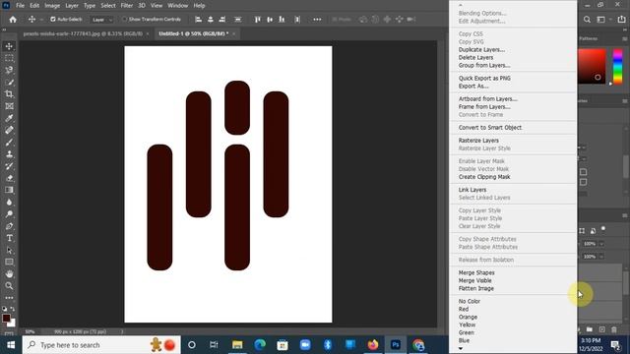Screen dimensions: 630x354
Task: Select the Path Selection tool
Action: point(9,250)
